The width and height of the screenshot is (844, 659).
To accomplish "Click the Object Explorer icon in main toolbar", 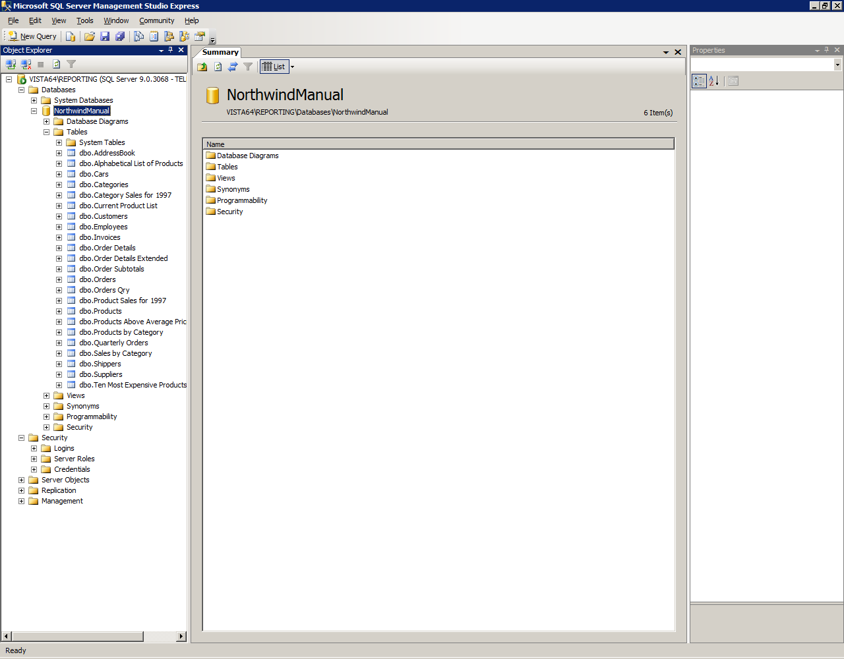I will [169, 36].
